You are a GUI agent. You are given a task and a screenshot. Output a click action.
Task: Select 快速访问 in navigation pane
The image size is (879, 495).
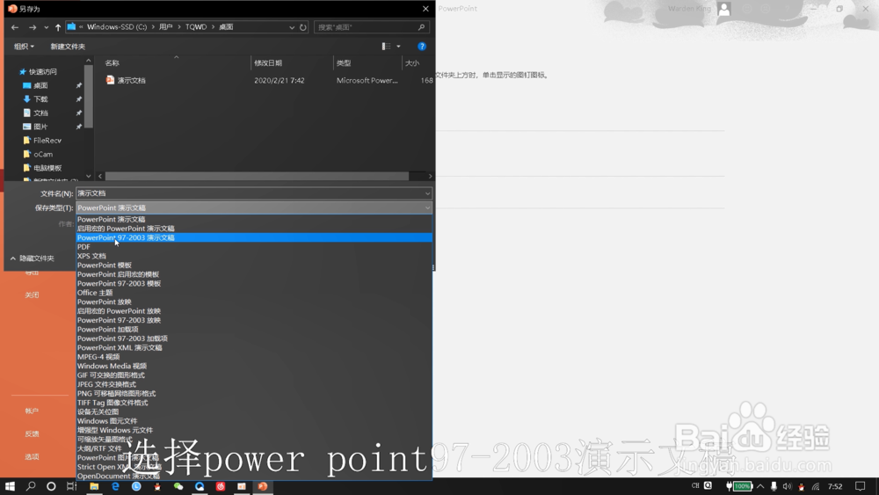(42, 72)
